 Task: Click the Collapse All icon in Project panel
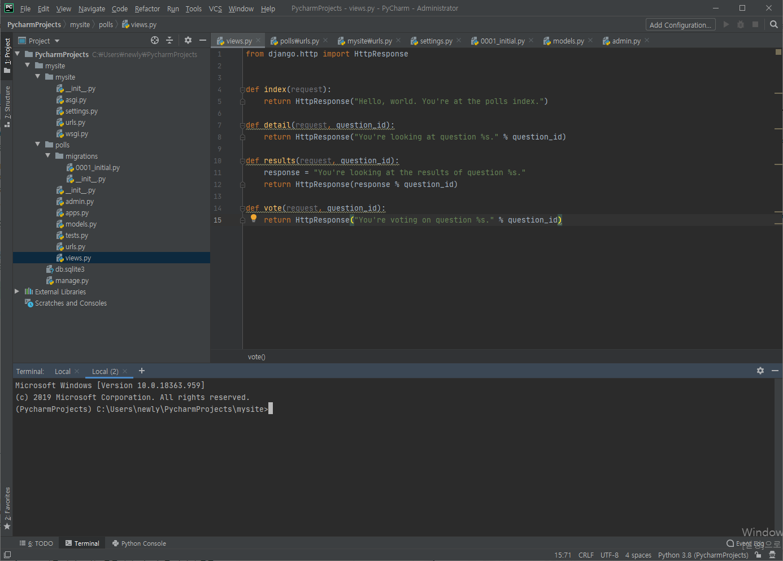coord(169,40)
